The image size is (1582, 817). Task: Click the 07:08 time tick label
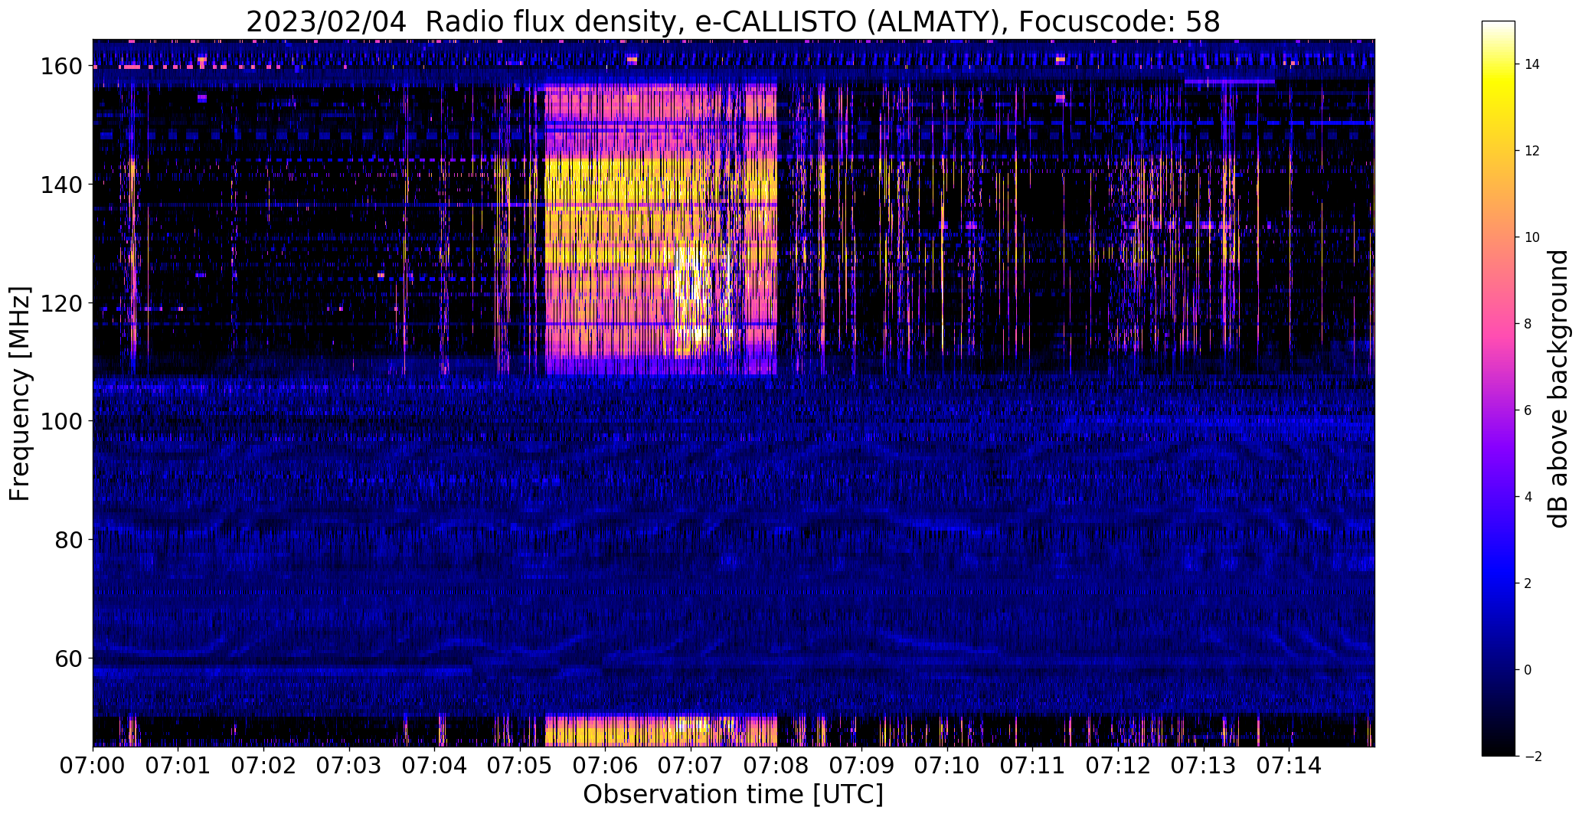776,765
